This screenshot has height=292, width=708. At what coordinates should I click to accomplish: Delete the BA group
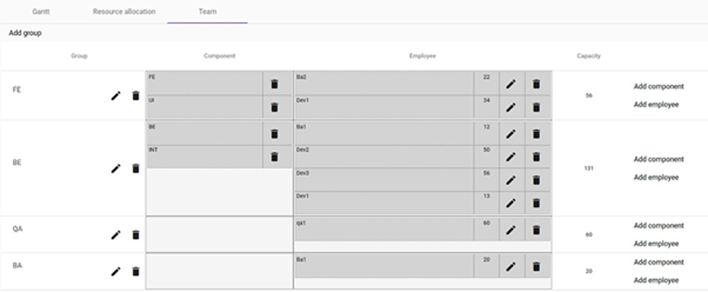[135, 271]
